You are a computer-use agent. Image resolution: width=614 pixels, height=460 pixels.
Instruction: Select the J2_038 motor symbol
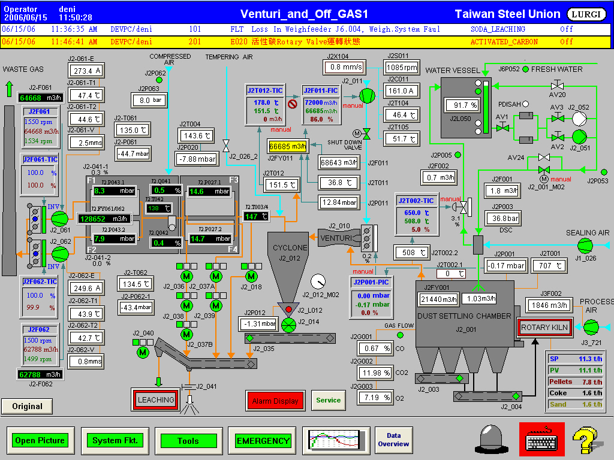(186, 305)
